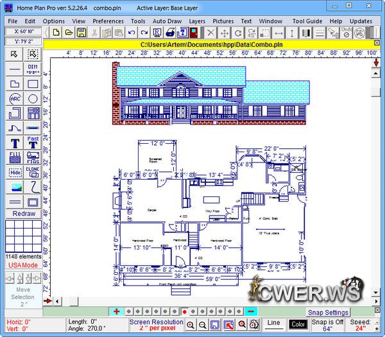385x337 pixels.
Task: Select the window drawing tool
Action: [x=33, y=128]
